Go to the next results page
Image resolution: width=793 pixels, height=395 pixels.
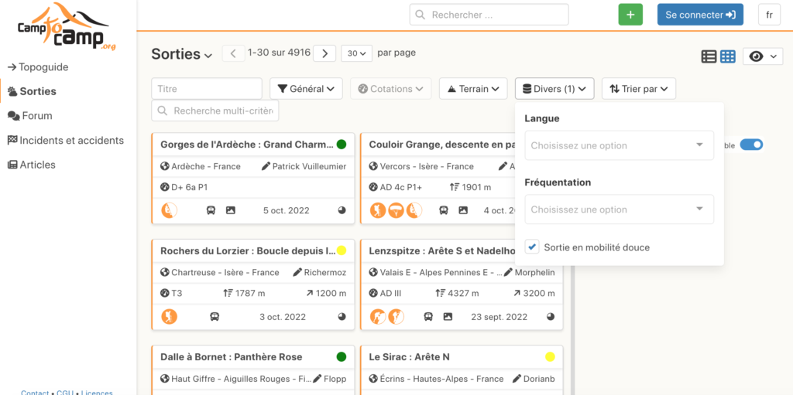point(324,53)
